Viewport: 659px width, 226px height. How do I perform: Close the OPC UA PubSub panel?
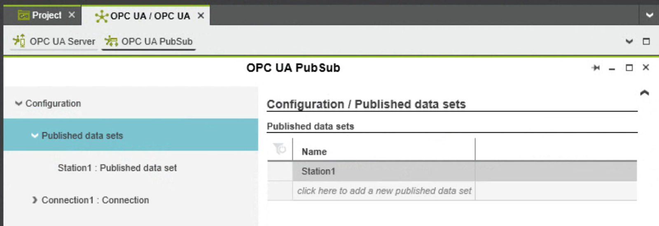point(645,67)
